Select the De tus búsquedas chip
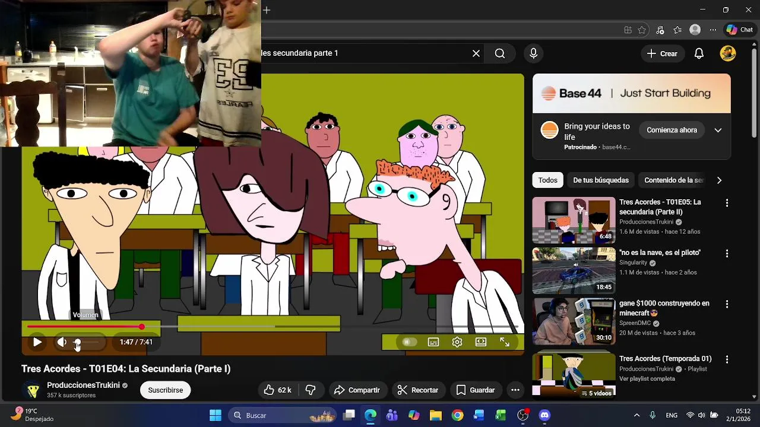This screenshot has height=427, width=760. pos(601,180)
